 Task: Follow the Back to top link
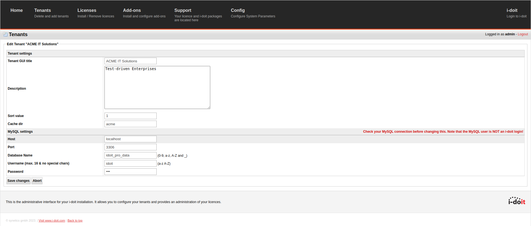tap(75, 220)
